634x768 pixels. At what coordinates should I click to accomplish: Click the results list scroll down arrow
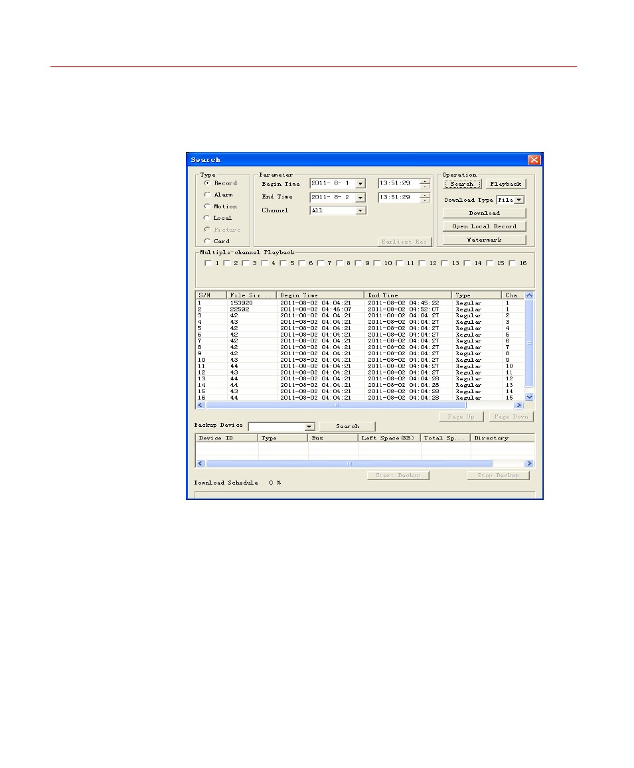tap(529, 397)
